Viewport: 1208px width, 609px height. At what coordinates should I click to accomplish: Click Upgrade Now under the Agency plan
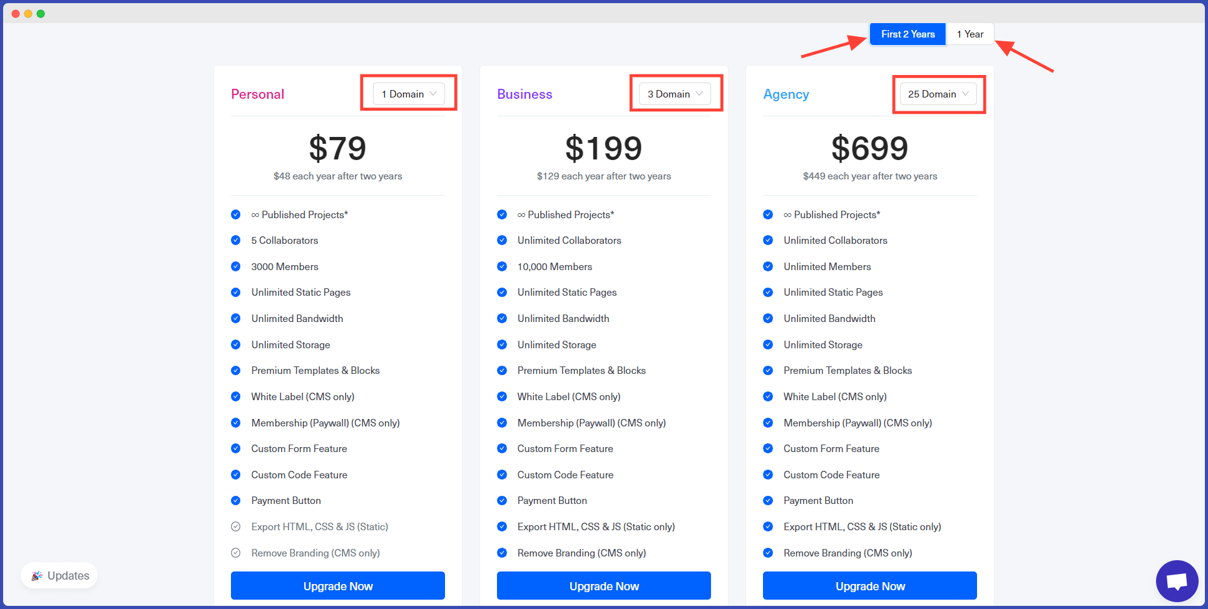[x=869, y=586]
